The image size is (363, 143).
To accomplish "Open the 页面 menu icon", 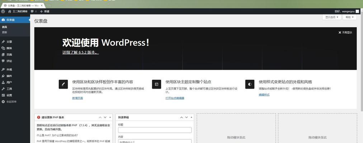I will tap(3, 55).
